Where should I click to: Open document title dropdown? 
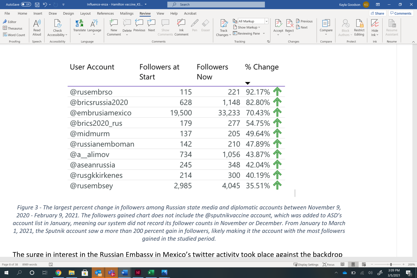[x=146, y=5]
